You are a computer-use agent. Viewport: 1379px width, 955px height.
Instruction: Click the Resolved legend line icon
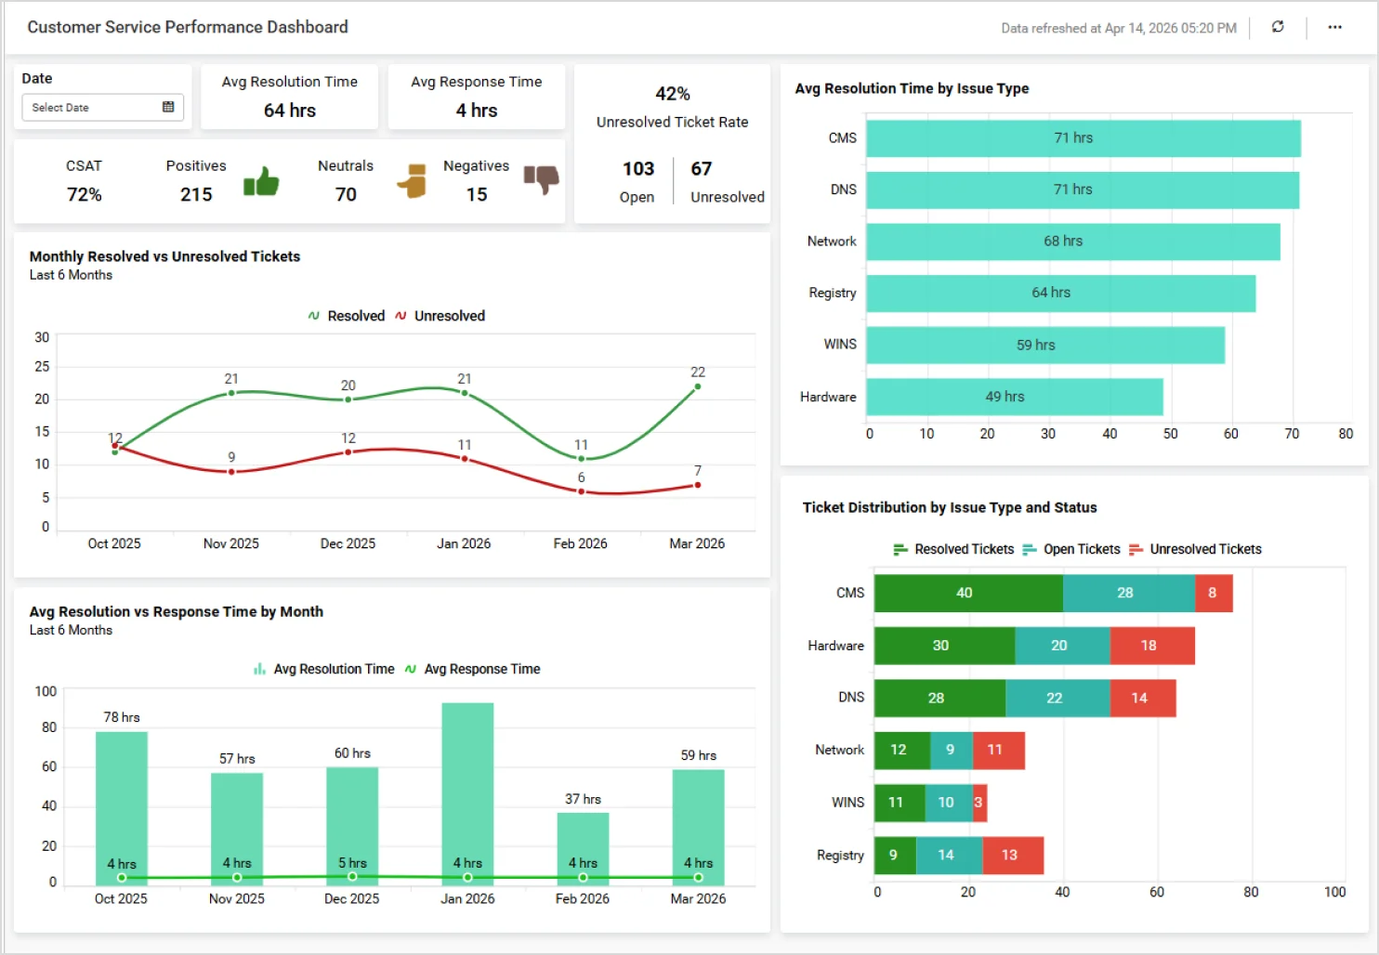tap(313, 316)
